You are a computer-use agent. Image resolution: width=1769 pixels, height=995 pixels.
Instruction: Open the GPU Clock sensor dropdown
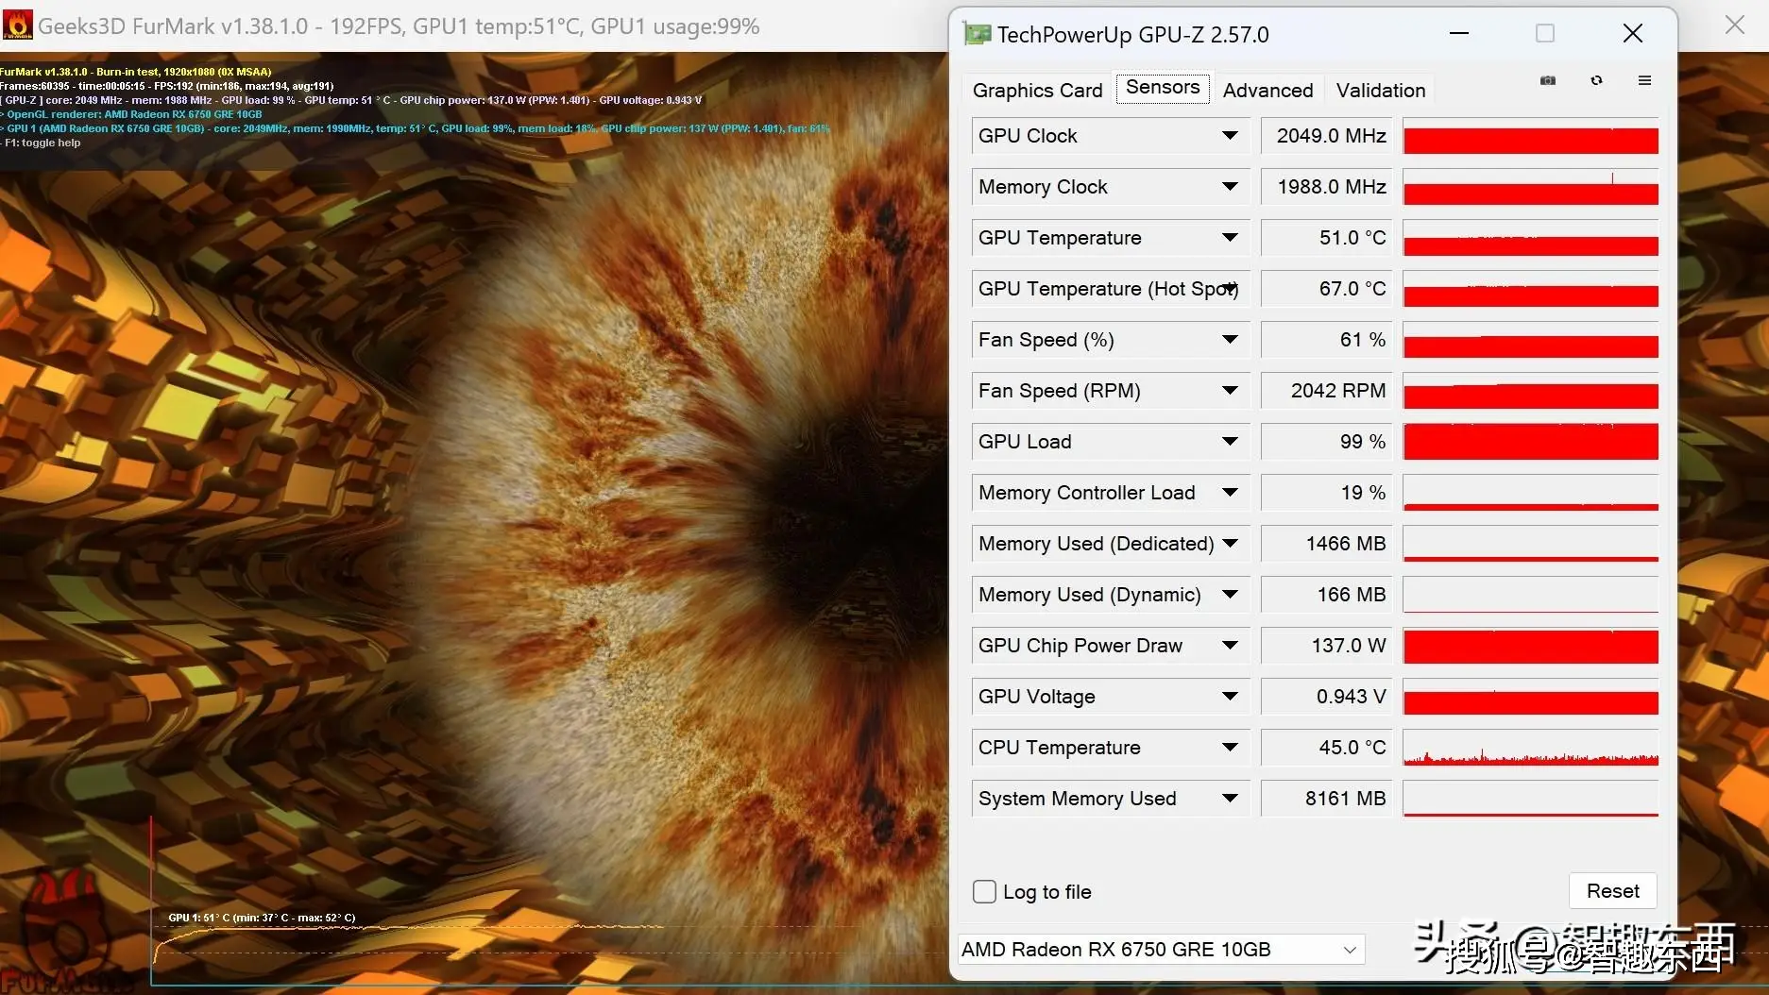click(x=1230, y=136)
